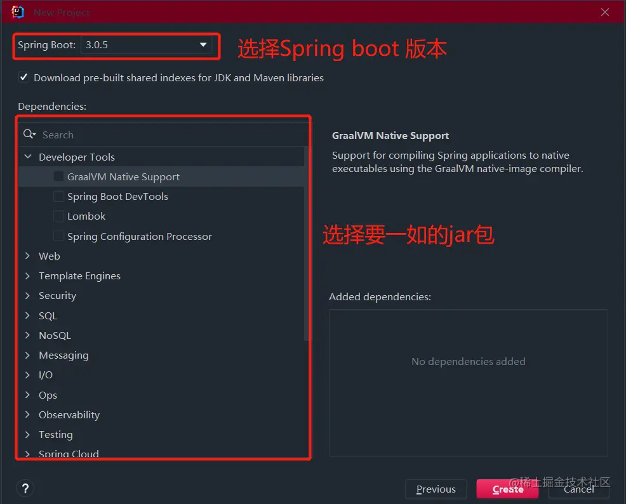The image size is (626, 504).
Task: Click the Template Engines label
Action: tap(79, 275)
